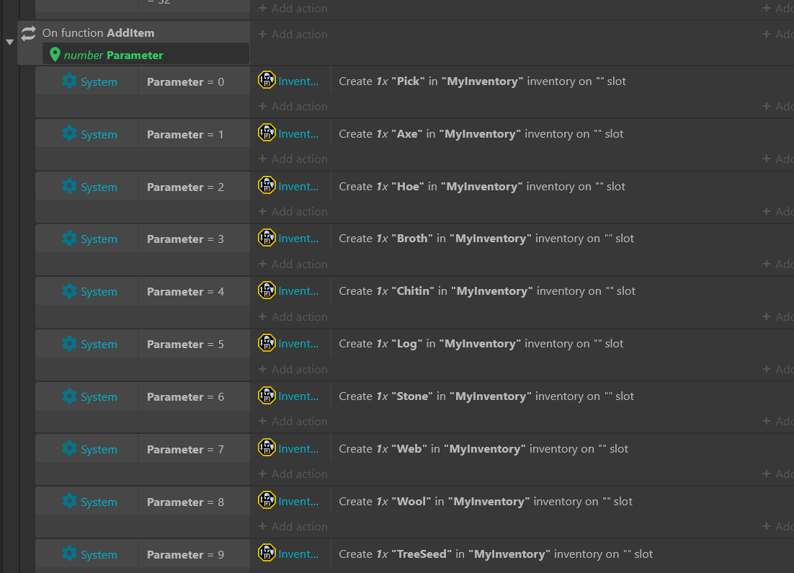Click the function loop icon beside AddItem
Image resolution: width=794 pixels, height=573 pixels.
(28, 33)
